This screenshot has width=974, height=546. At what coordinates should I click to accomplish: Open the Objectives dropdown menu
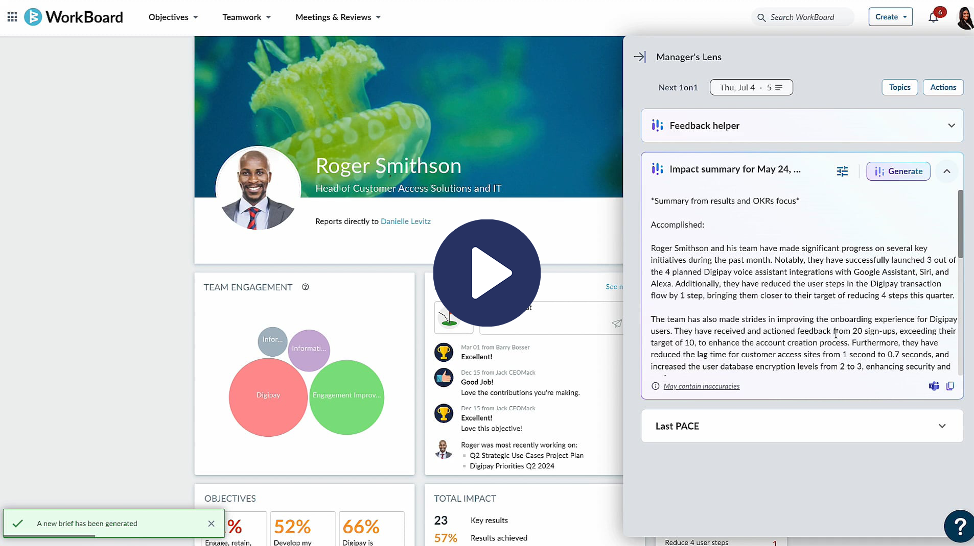point(173,17)
